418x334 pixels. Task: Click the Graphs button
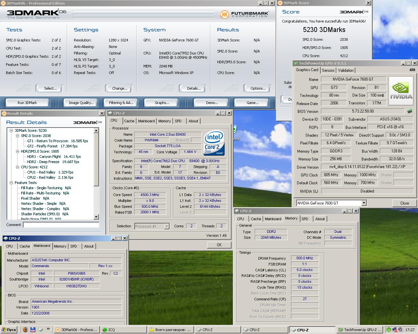pos(162,103)
